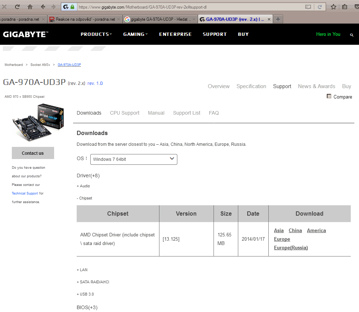Download chipset driver from America server
This screenshot has height=312, width=359.
point(316,231)
